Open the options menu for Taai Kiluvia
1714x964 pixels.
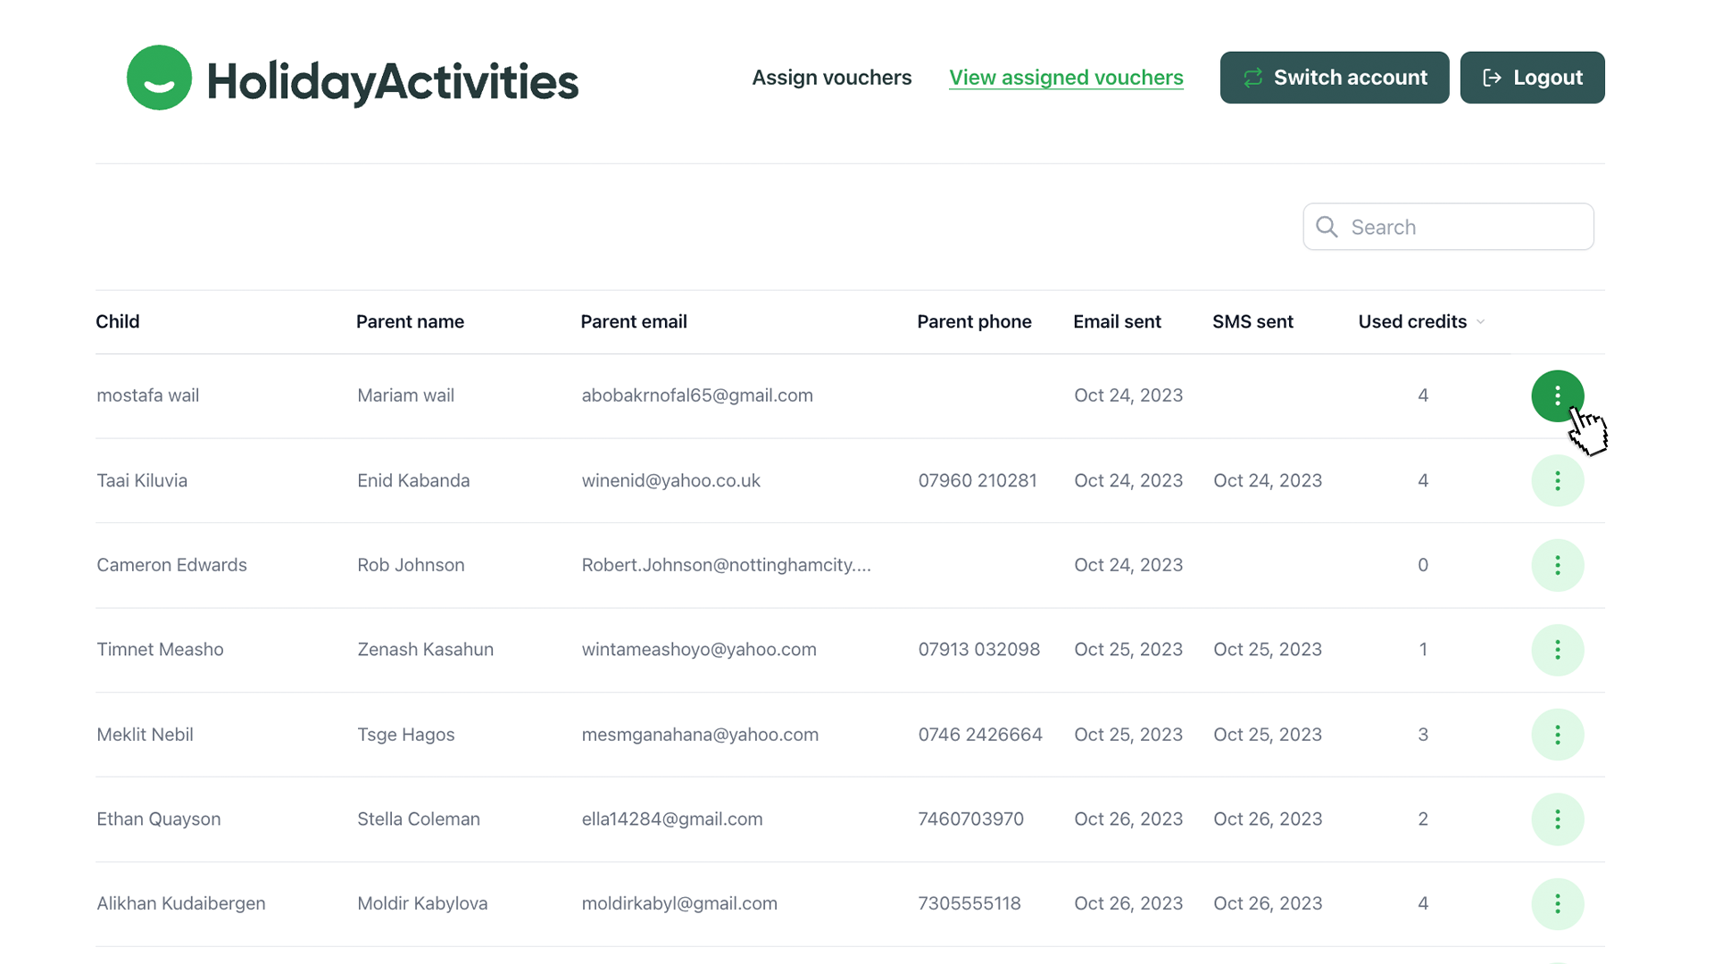(x=1557, y=481)
